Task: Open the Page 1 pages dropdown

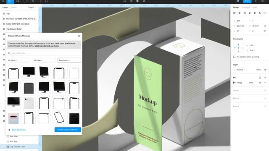Action: pyautogui.click(x=32, y=8)
